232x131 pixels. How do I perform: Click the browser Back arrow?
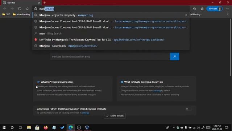pyautogui.click(x=5, y=9)
